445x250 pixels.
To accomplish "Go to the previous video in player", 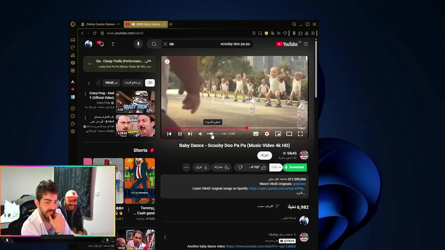I will pyautogui.click(x=169, y=134).
